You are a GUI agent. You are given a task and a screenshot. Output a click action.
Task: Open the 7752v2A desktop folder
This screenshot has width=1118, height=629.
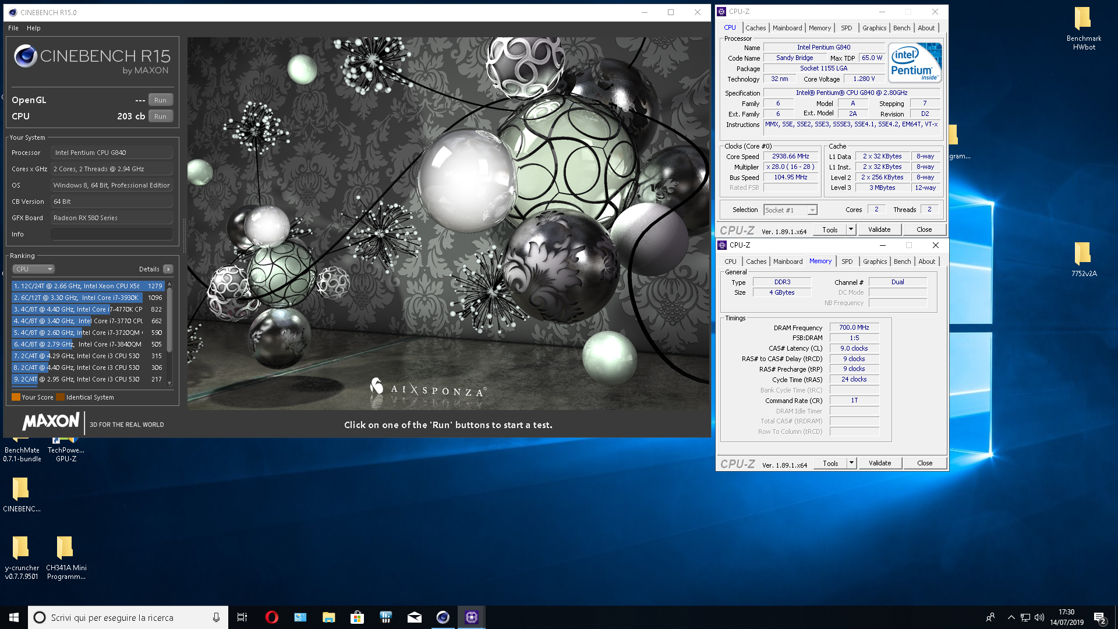coord(1083,259)
